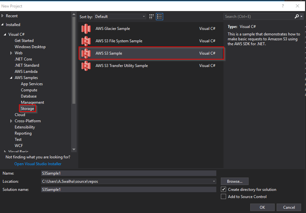
Task: Close the New Project dialog
Action: point(298,6)
